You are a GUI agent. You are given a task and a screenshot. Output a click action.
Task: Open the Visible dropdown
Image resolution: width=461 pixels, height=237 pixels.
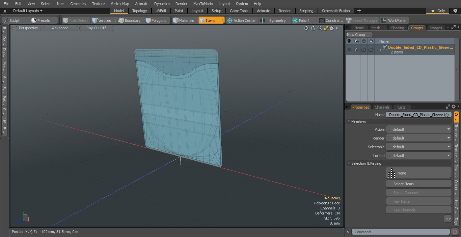(x=421, y=129)
